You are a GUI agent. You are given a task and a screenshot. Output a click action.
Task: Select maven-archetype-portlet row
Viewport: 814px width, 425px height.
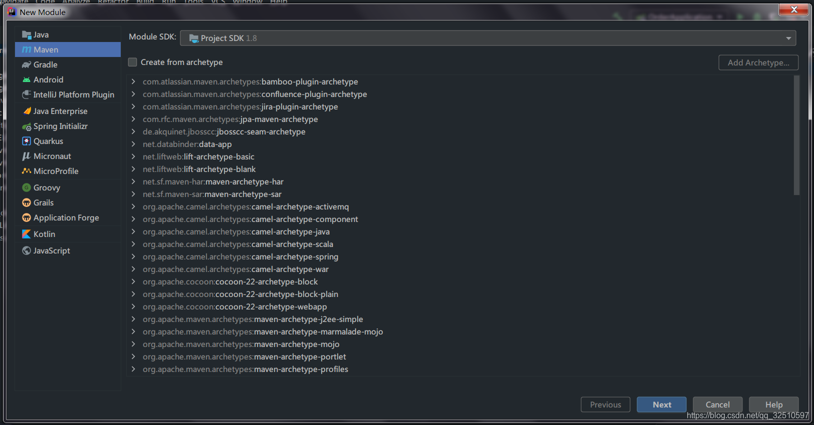click(x=460, y=356)
